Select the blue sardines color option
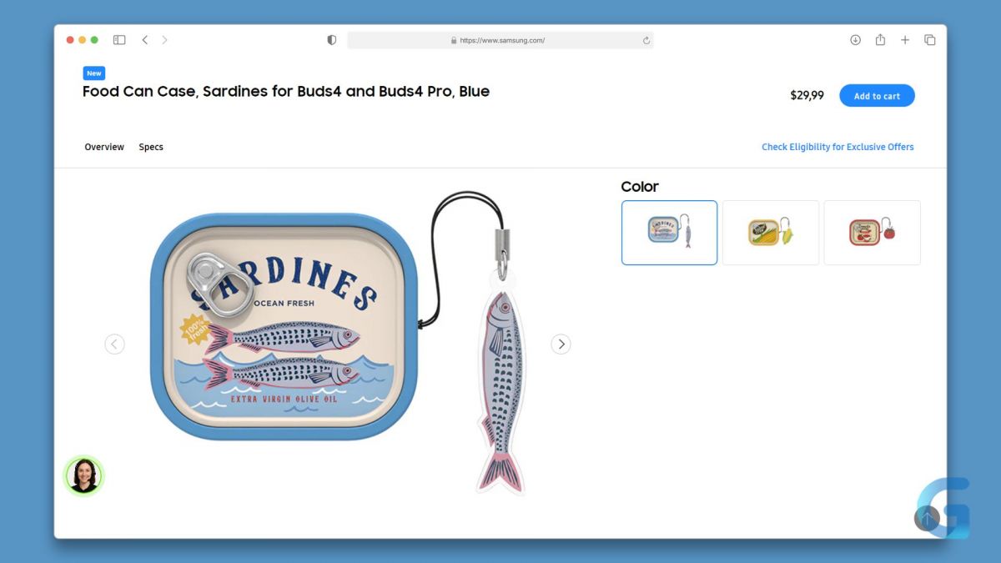 [669, 233]
